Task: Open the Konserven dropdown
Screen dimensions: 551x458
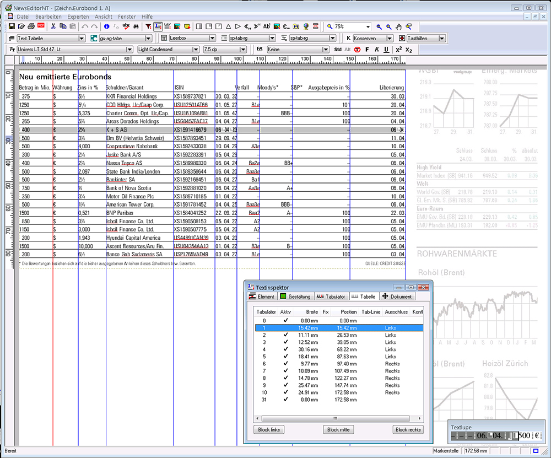Action: pos(390,39)
